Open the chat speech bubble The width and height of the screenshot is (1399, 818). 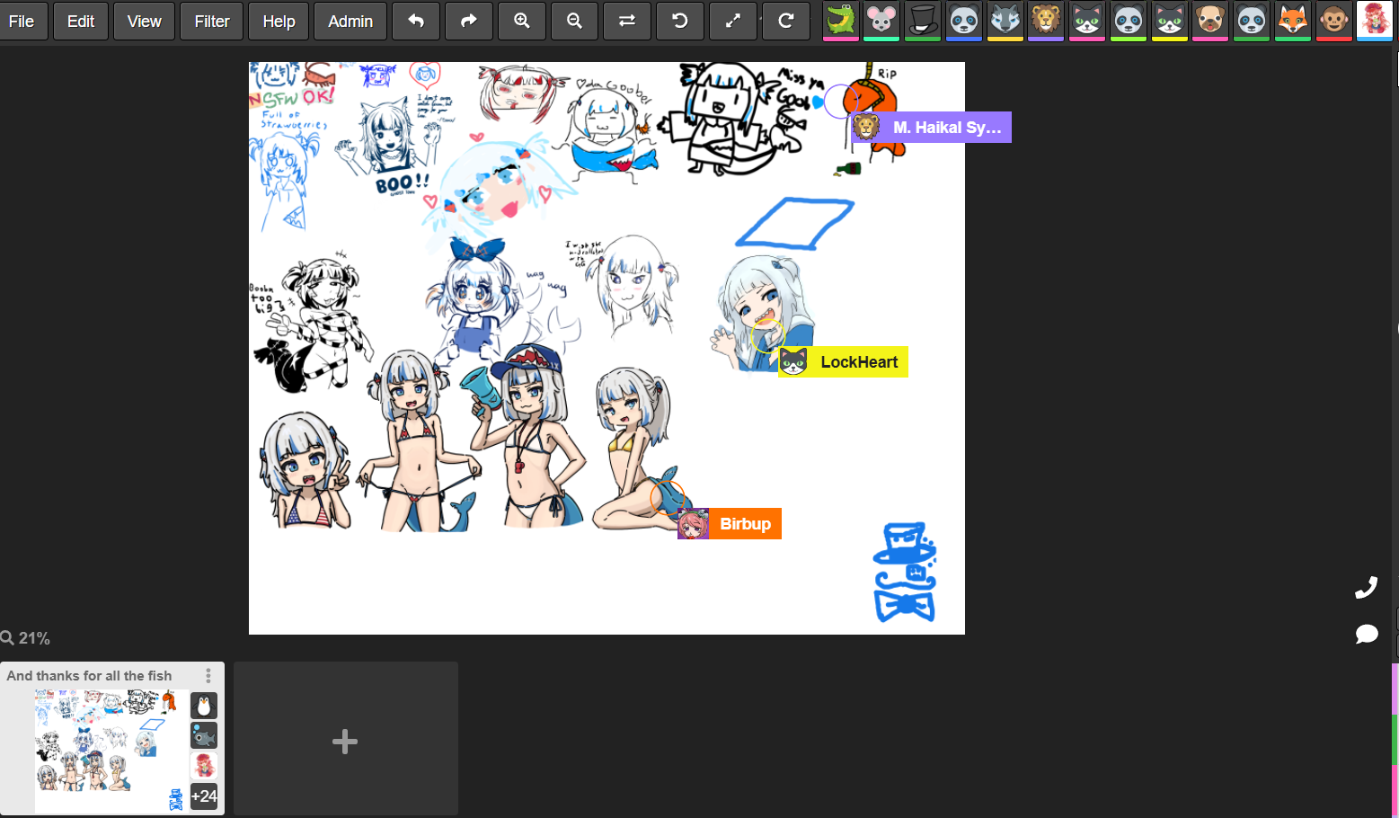pos(1366,635)
